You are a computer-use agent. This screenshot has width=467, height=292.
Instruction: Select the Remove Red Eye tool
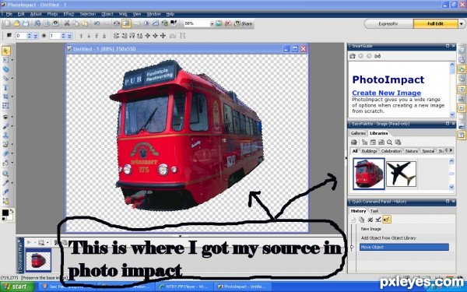(5, 117)
